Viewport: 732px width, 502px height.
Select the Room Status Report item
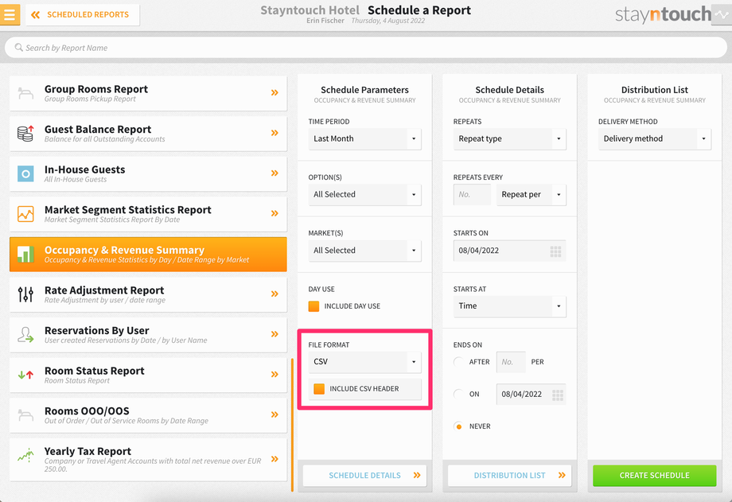pyautogui.click(x=148, y=375)
